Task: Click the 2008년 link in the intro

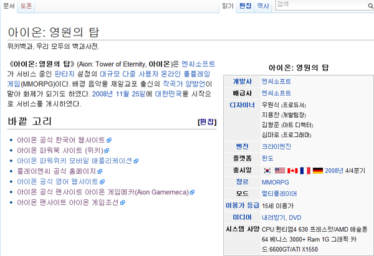Action: [102, 94]
